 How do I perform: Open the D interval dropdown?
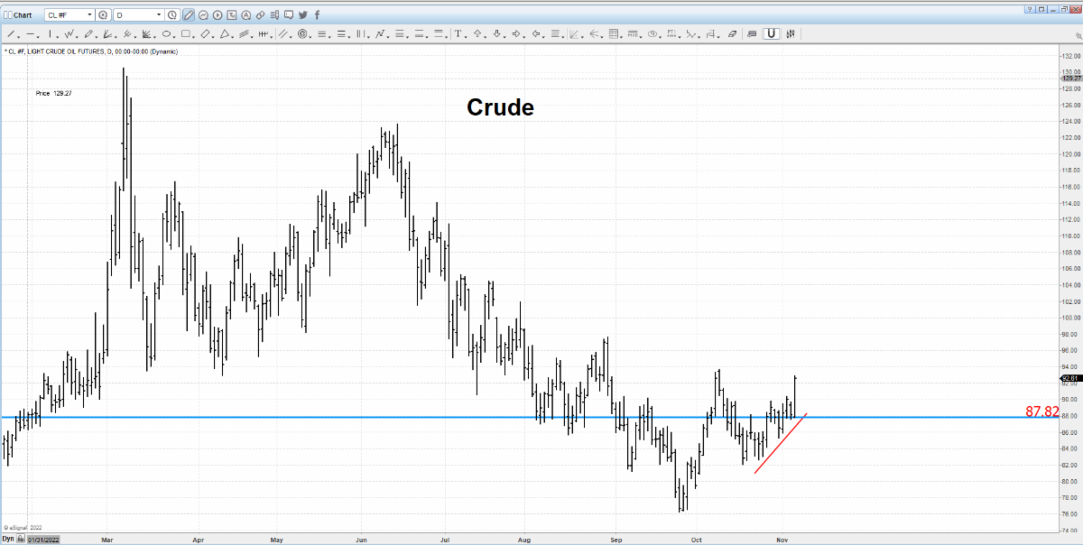pos(159,15)
